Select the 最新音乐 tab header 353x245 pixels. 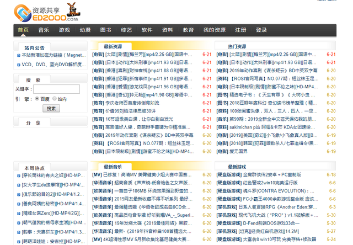(x=113, y=167)
